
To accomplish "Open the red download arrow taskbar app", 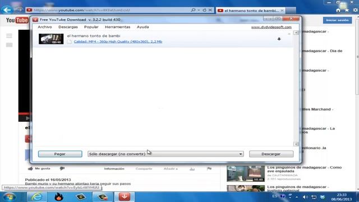I will click(125, 197).
